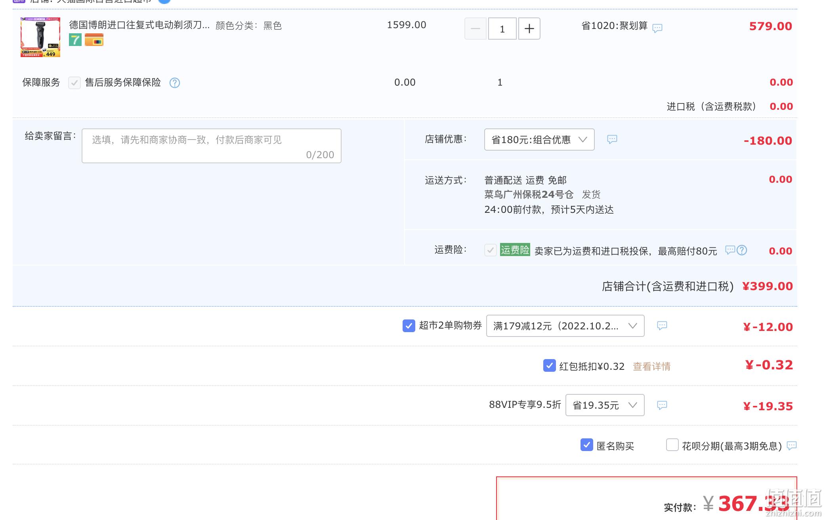Viewport: 825px width, 520px height.
Task: Focus the quantity input showing 1
Action: click(x=502, y=29)
